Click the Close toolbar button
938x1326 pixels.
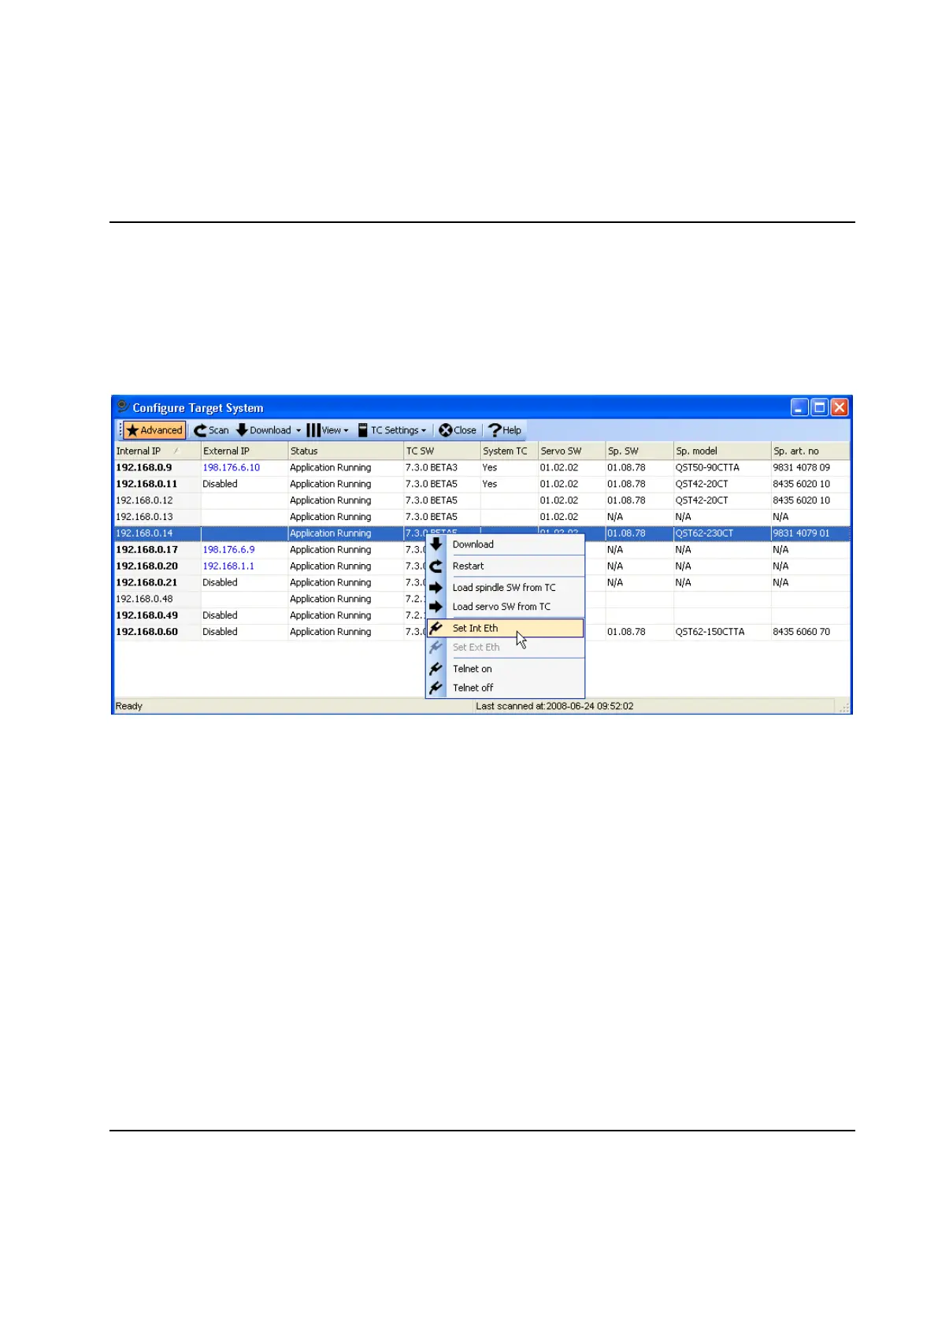click(458, 430)
